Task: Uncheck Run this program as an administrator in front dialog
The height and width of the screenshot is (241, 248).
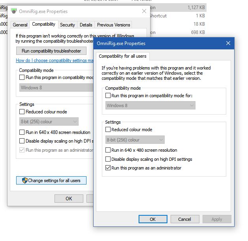Action: coord(108,168)
